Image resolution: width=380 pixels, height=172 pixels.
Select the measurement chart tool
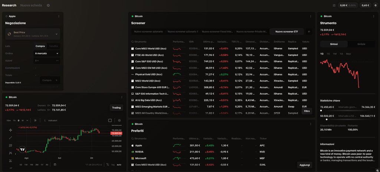point(10,161)
